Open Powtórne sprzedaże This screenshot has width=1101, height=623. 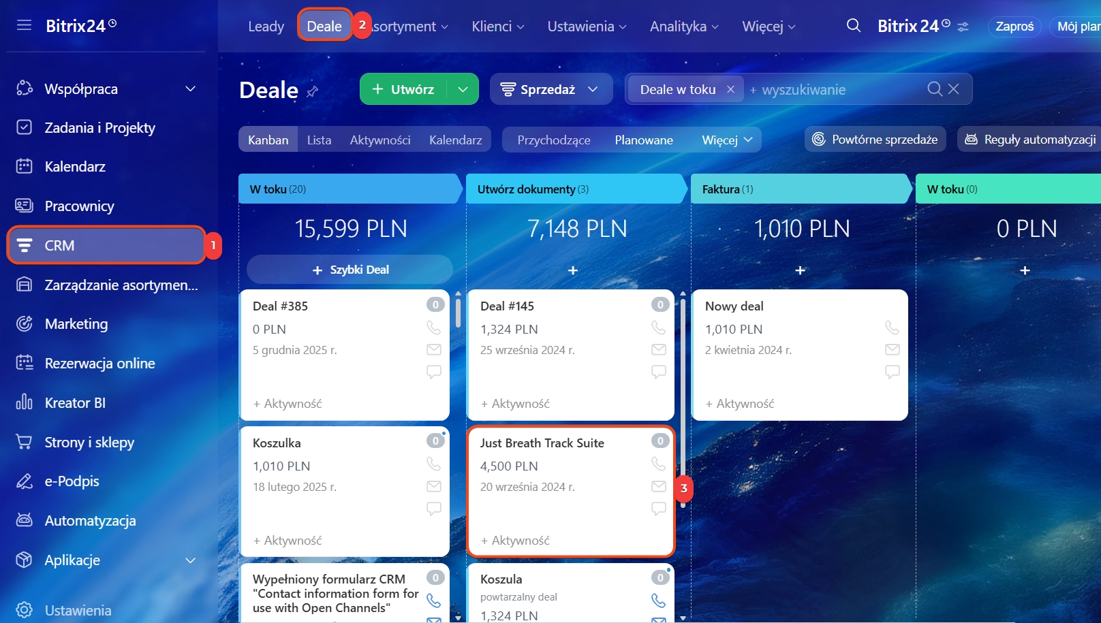[875, 140]
